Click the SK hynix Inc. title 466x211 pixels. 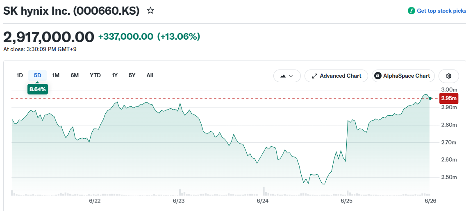pos(71,11)
